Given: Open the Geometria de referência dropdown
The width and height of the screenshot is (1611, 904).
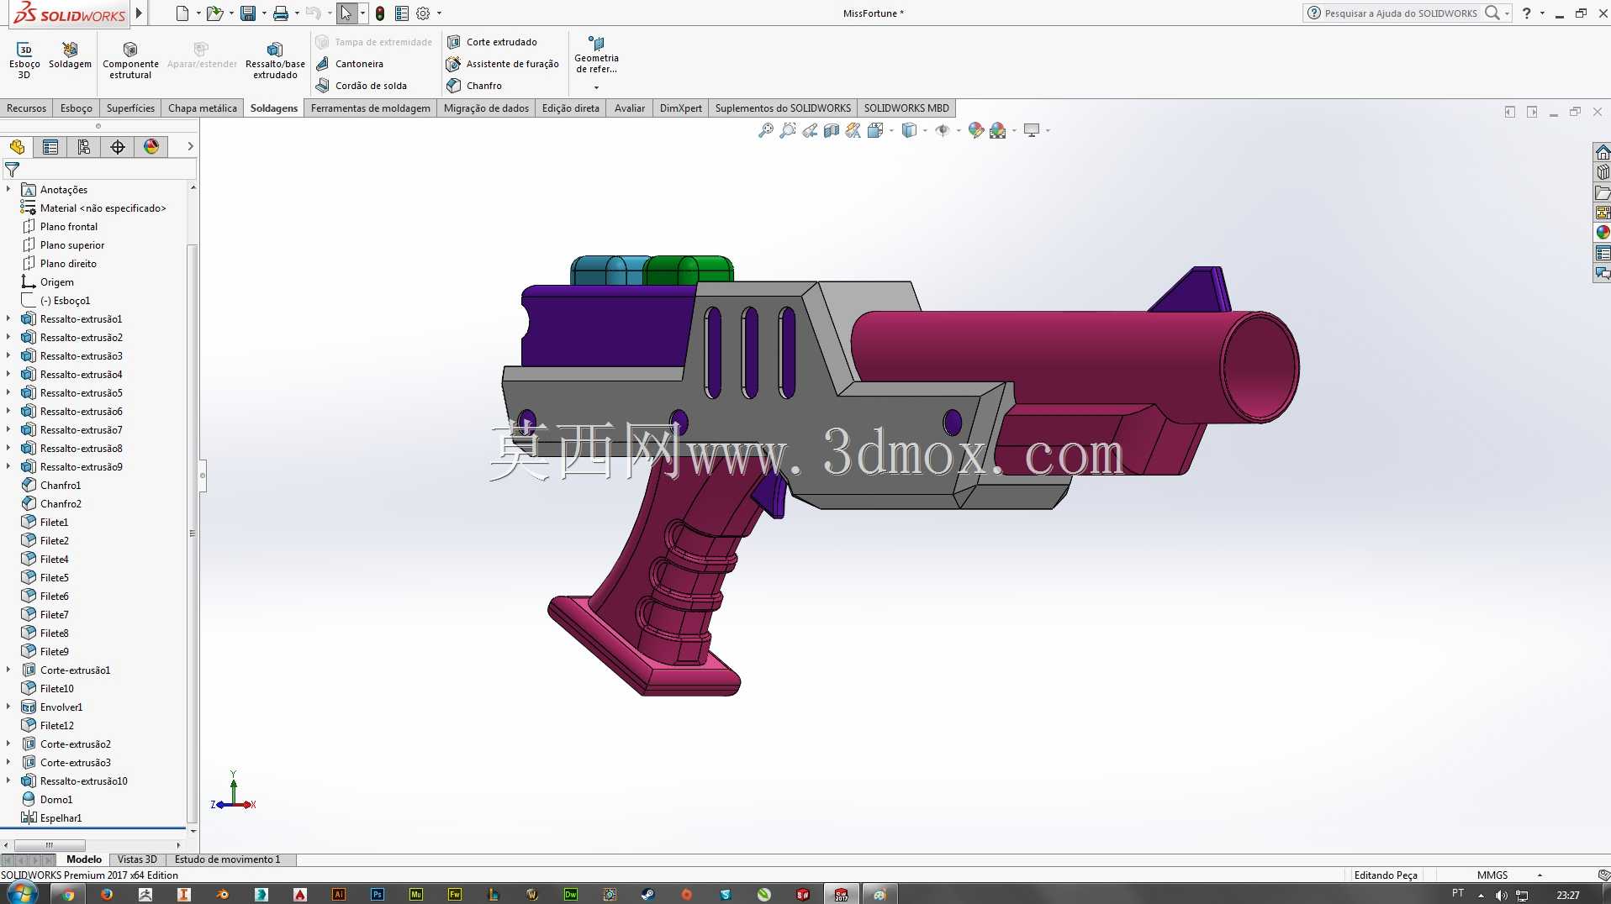Looking at the screenshot, I should click(x=596, y=87).
